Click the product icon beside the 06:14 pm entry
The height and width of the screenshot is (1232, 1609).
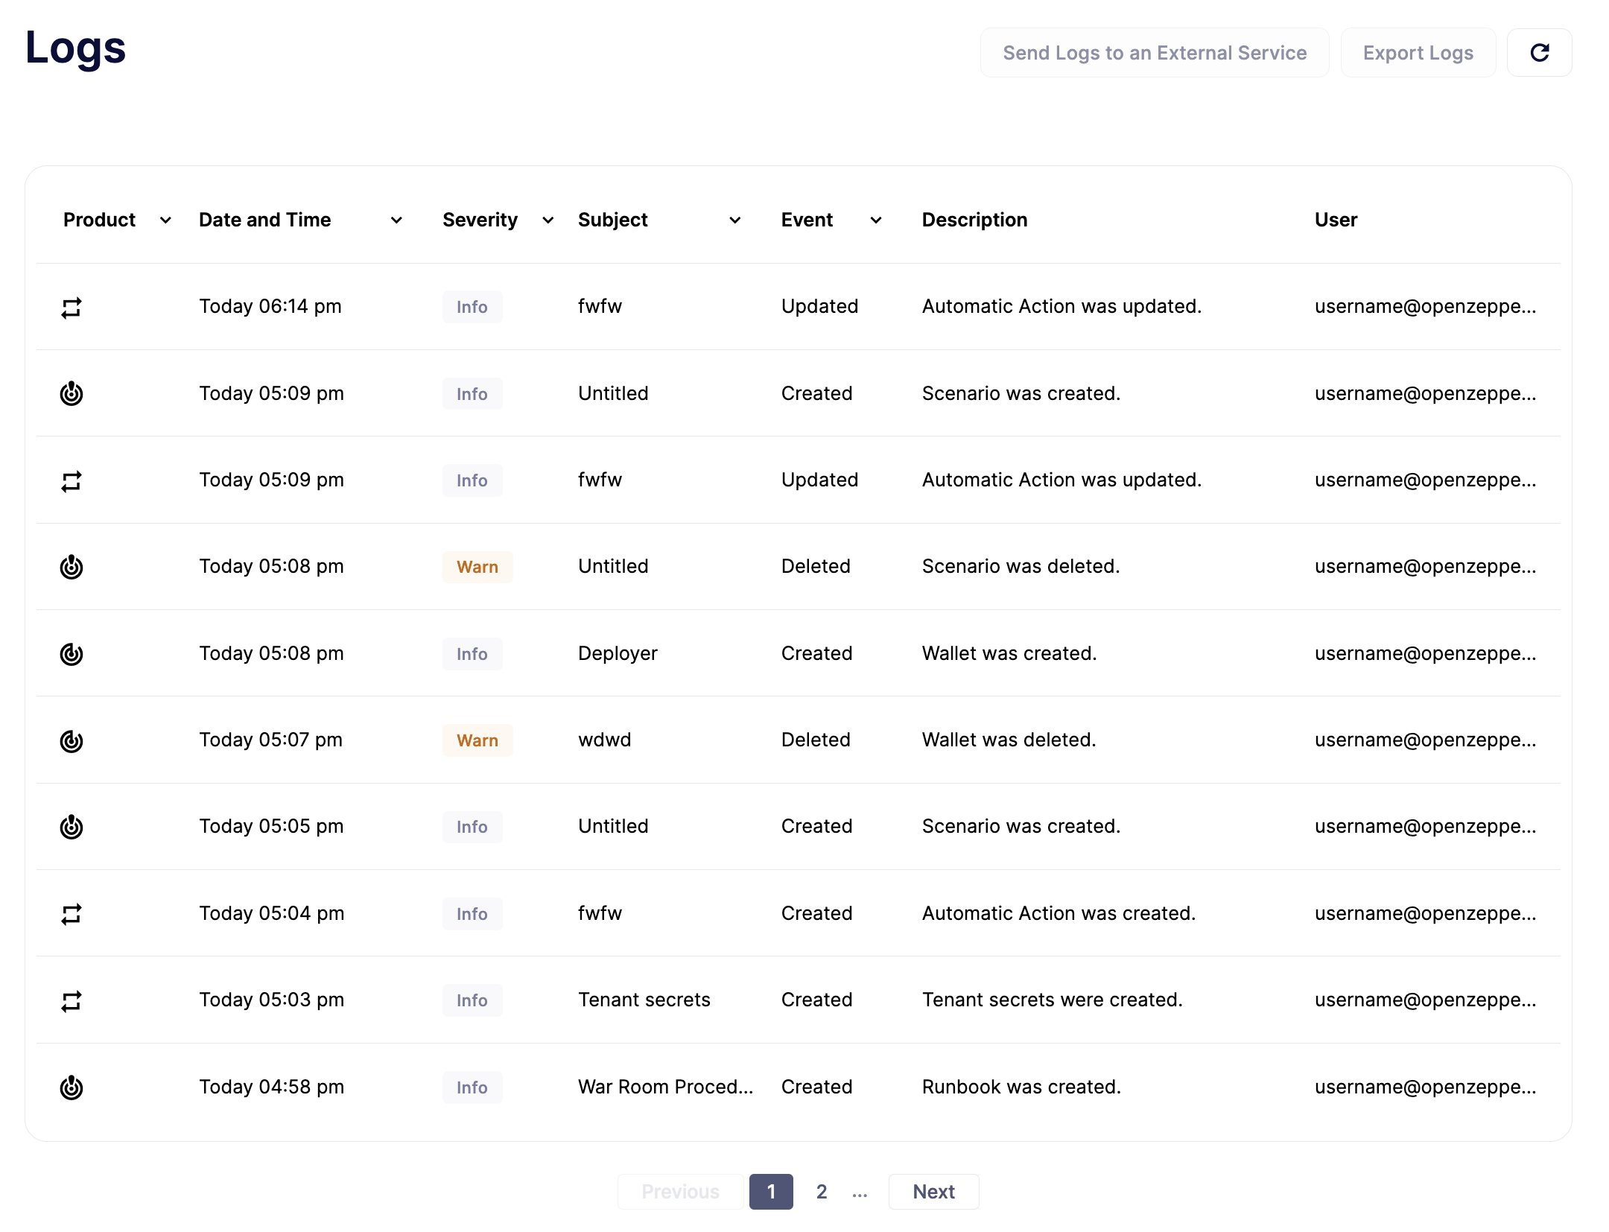pyautogui.click(x=72, y=307)
